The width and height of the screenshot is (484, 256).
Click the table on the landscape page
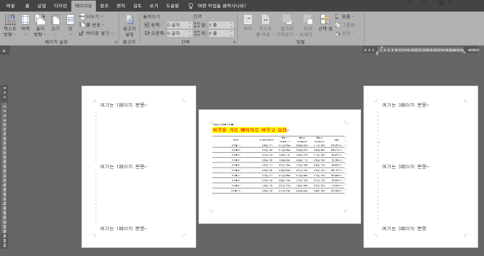click(278, 164)
